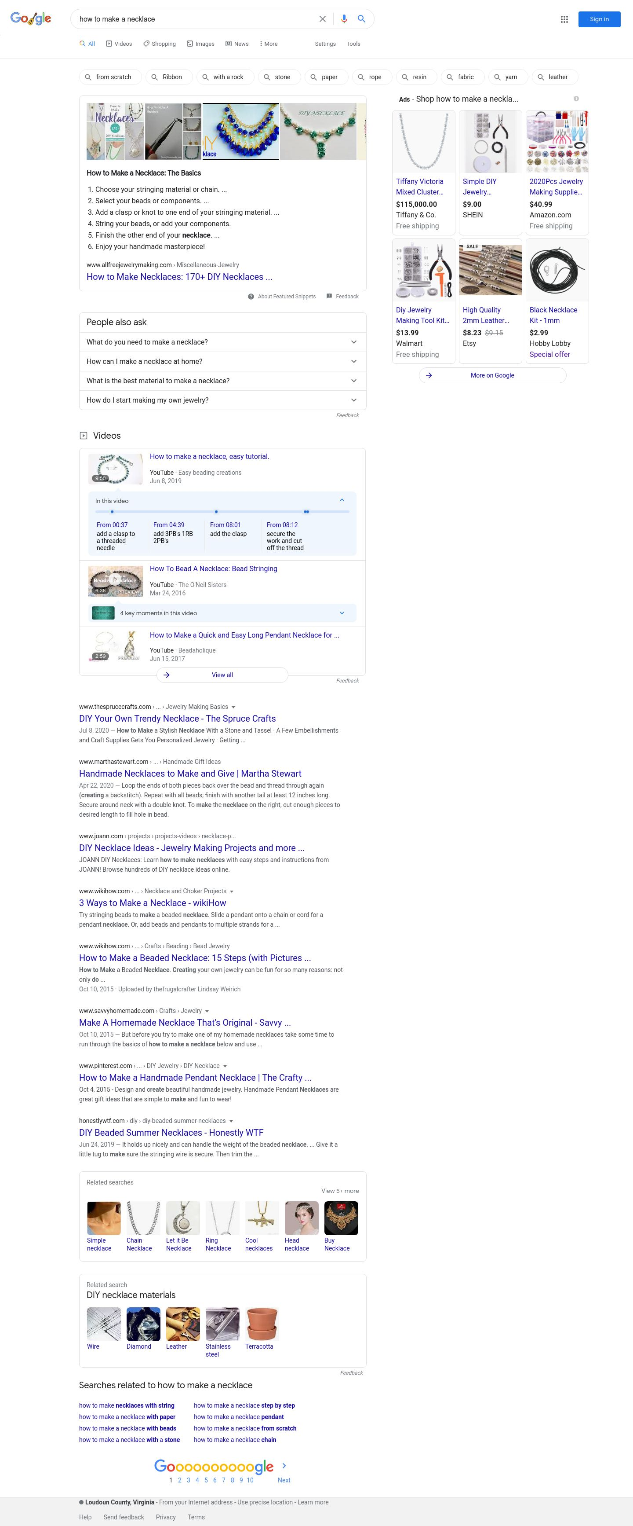The image size is (633, 1526).
Task: Expand '4 key moments in this video'
Action: pyautogui.click(x=222, y=613)
